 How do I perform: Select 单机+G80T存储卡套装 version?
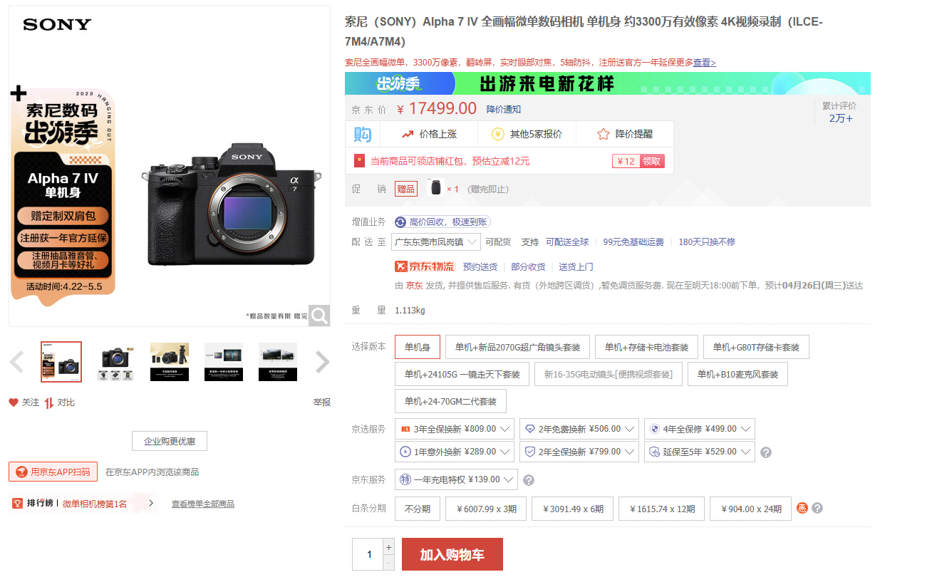(756, 347)
